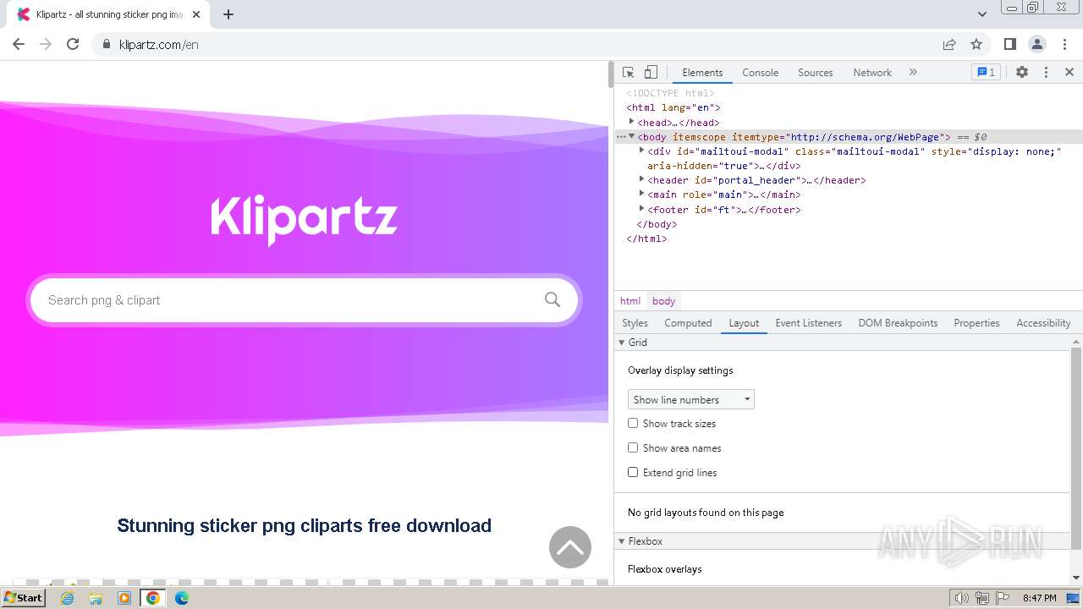Click the site lock icon in the address bar
The width and height of the screenshot is (1083, 609).
pos(106,44)
